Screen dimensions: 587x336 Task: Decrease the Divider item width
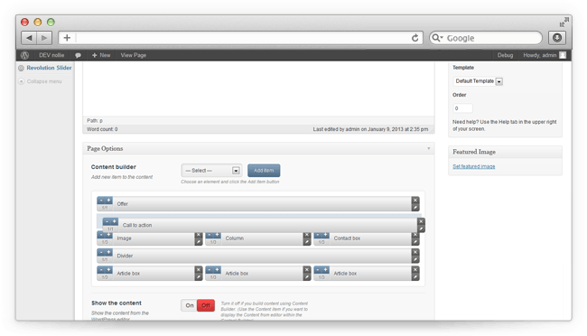click(101, 253)
